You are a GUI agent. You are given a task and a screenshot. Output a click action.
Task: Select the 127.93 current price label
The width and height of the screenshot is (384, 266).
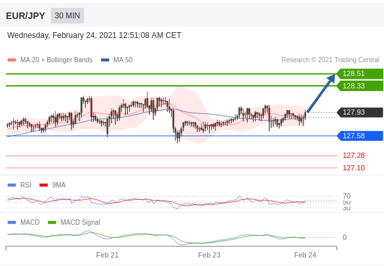(360, 112)
